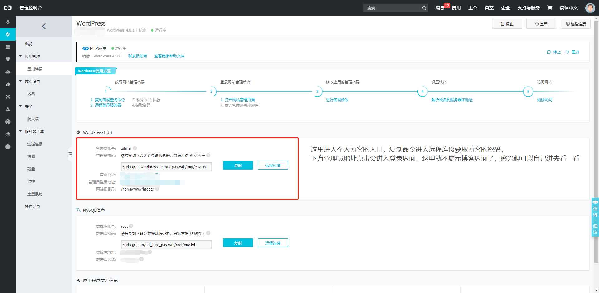Select 应用详情 in the side menu
The image size is (599, 293).
44,69
